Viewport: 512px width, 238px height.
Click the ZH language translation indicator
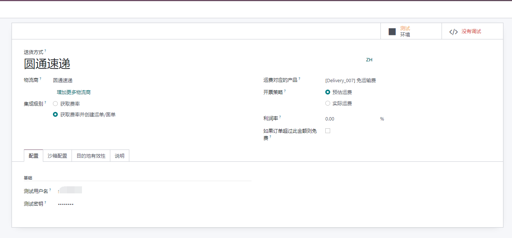[x=369, y=60]
